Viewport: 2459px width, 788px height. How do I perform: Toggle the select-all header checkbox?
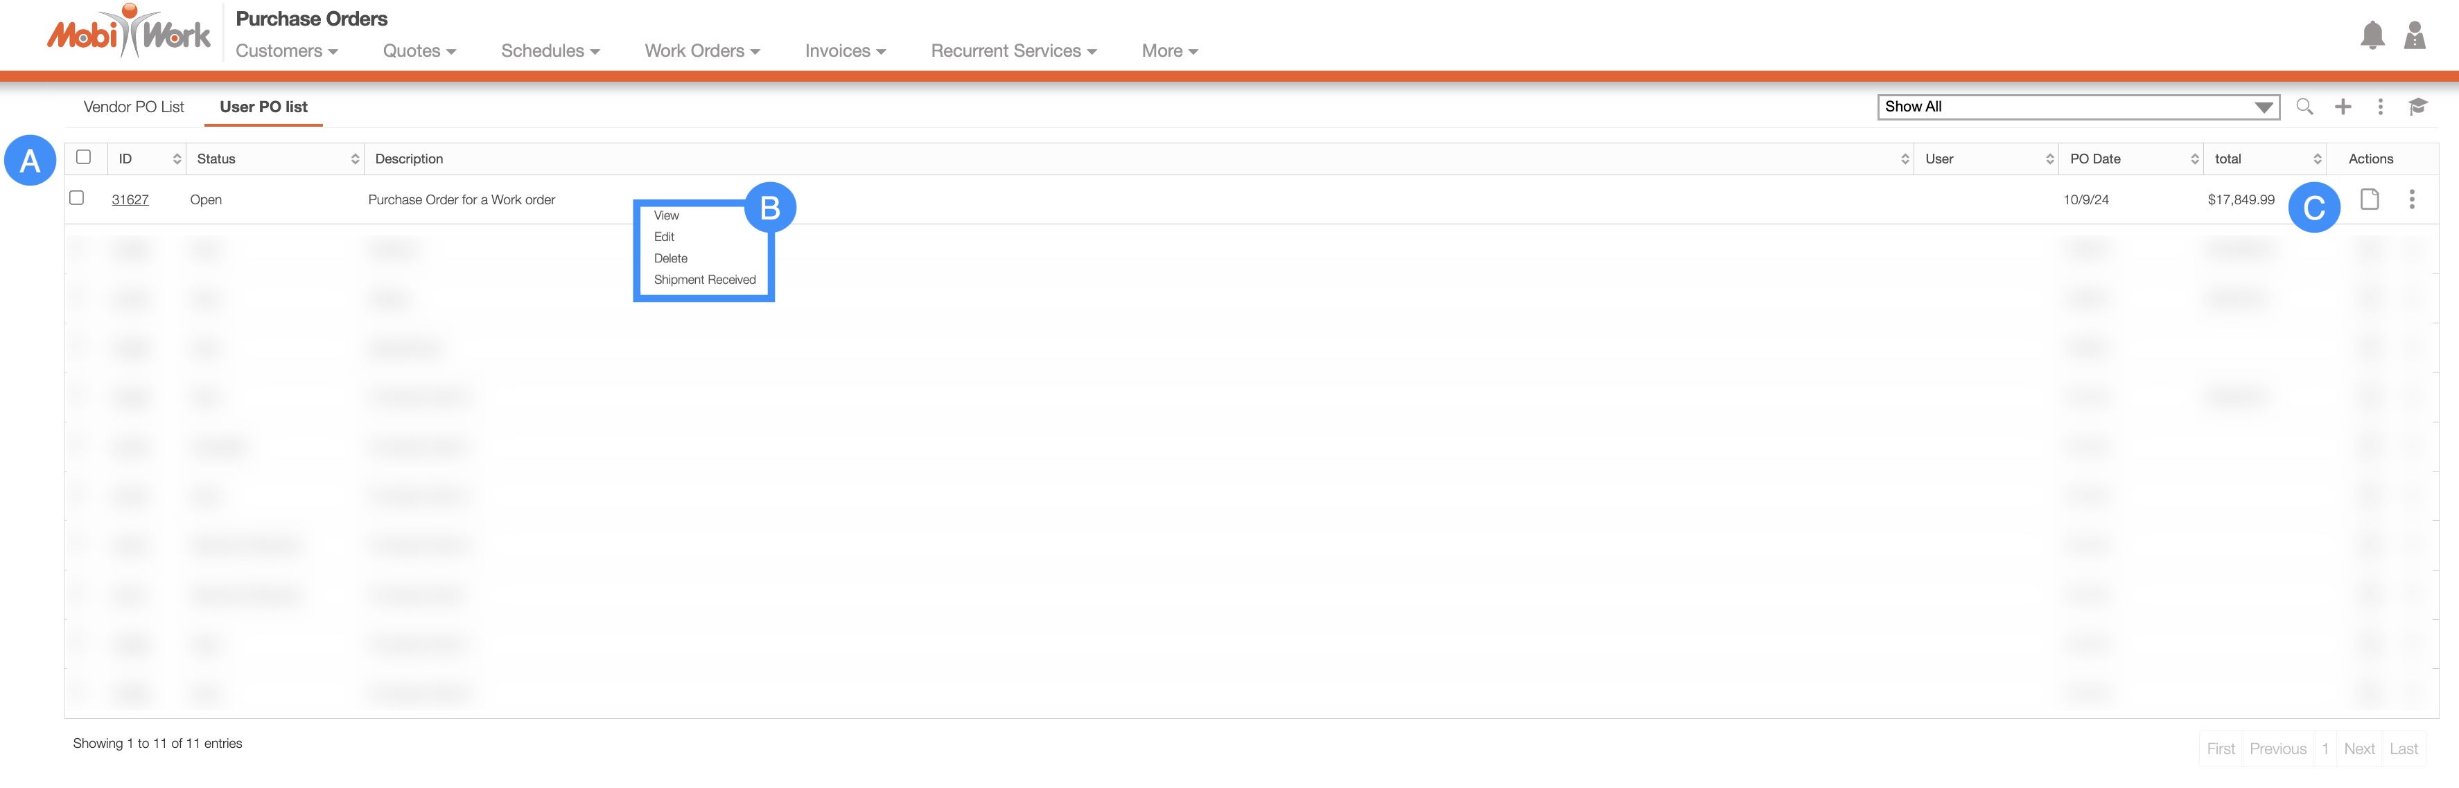84,157
